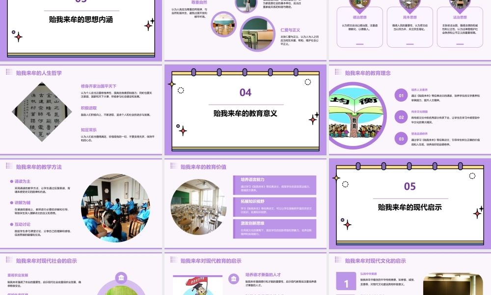Image resolution: width=491 pixels, height=295 pixels.
Task: Click the bank icon on the 现代社会的启示 slide
Action: click(121, 277)
